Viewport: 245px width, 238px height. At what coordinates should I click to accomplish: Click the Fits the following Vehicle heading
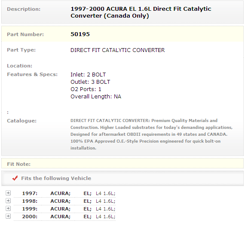click(x=56, y=178)
